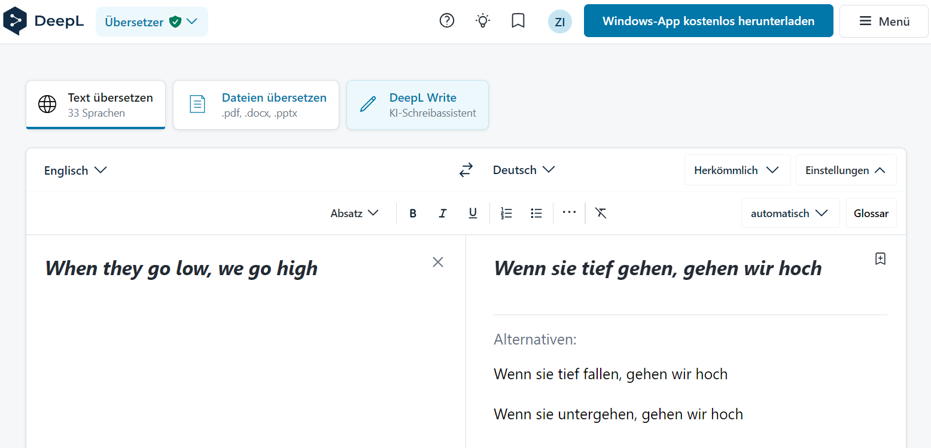931x448 pixels.
Task: Clear text formatting
Action: [x=601, y=213]
